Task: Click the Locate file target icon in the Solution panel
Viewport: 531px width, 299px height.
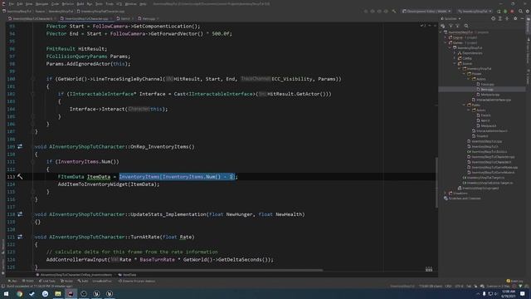Action: 493,18
